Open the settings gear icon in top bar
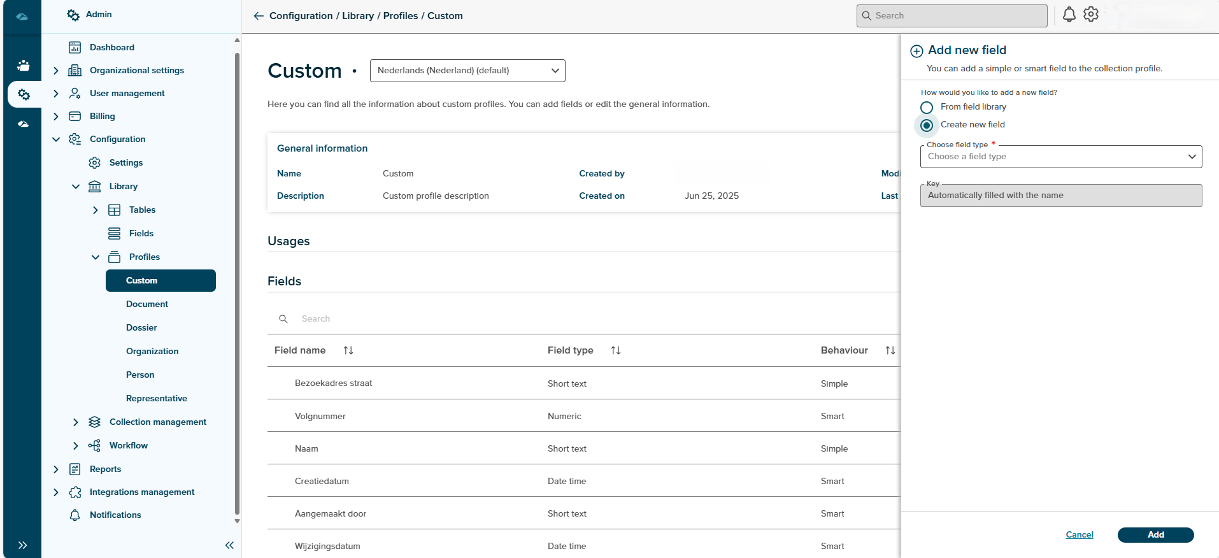The width and height of the screenshot is (1219, 558). 1091,15
